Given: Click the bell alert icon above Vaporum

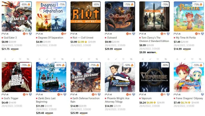Looking at the screenshot, I should (143, 59).
